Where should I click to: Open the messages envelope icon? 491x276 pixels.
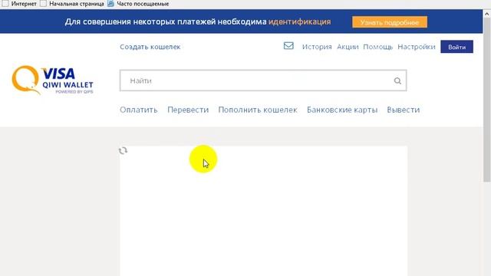tap(288, 46)
